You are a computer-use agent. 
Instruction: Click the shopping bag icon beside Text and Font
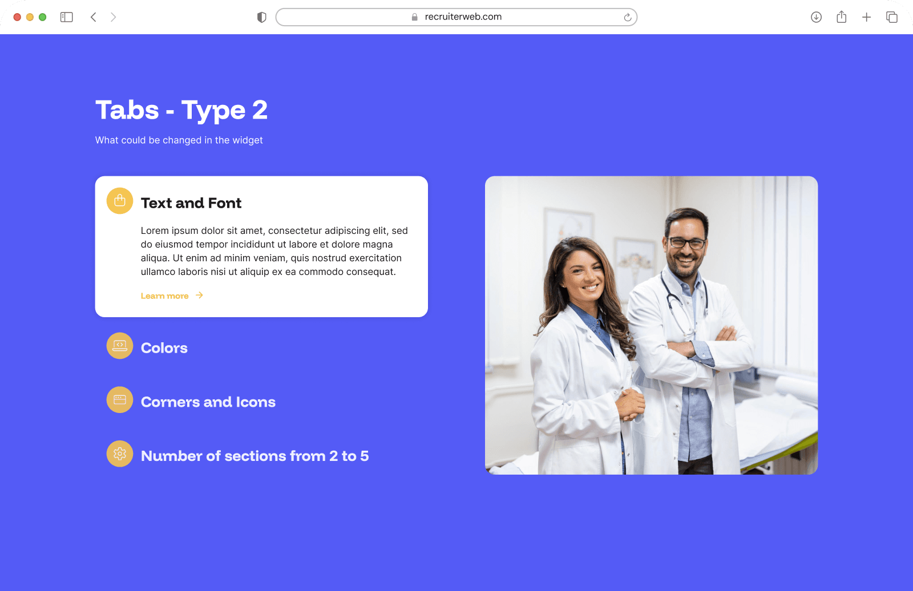(x=120, y=201)
